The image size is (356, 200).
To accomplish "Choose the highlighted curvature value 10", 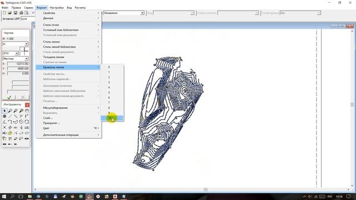I will coord(112,118).
